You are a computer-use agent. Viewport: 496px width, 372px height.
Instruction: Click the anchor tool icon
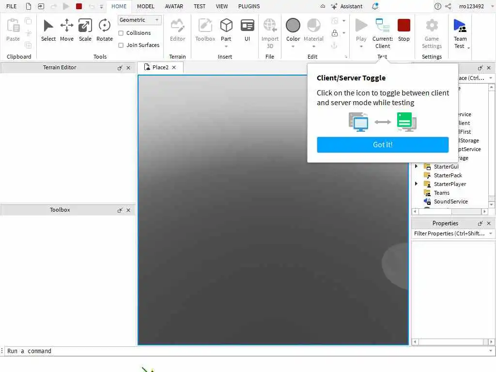click(x=334, y=45)
